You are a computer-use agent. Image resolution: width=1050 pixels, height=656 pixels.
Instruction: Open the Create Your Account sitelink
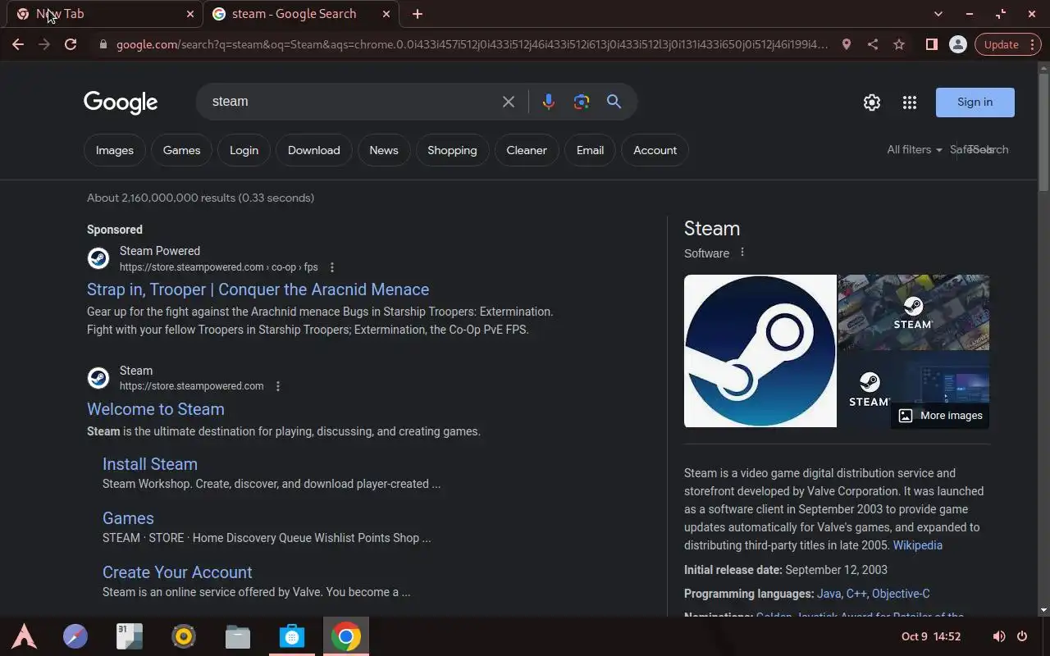coord(177,572)
